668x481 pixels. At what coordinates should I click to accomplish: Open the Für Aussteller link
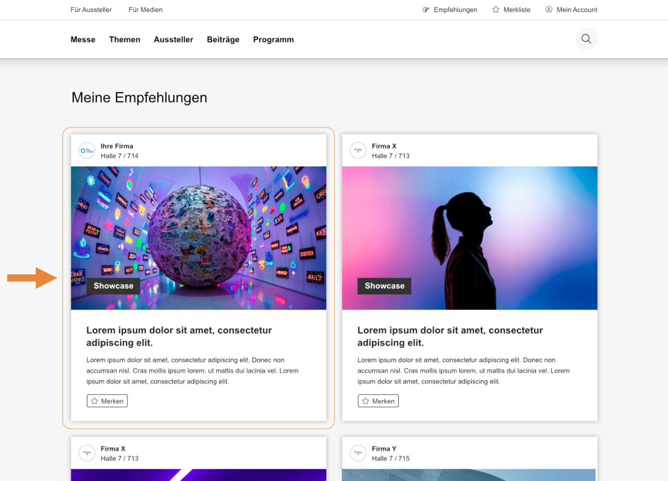pyautogui.click(x=91, y=10)
